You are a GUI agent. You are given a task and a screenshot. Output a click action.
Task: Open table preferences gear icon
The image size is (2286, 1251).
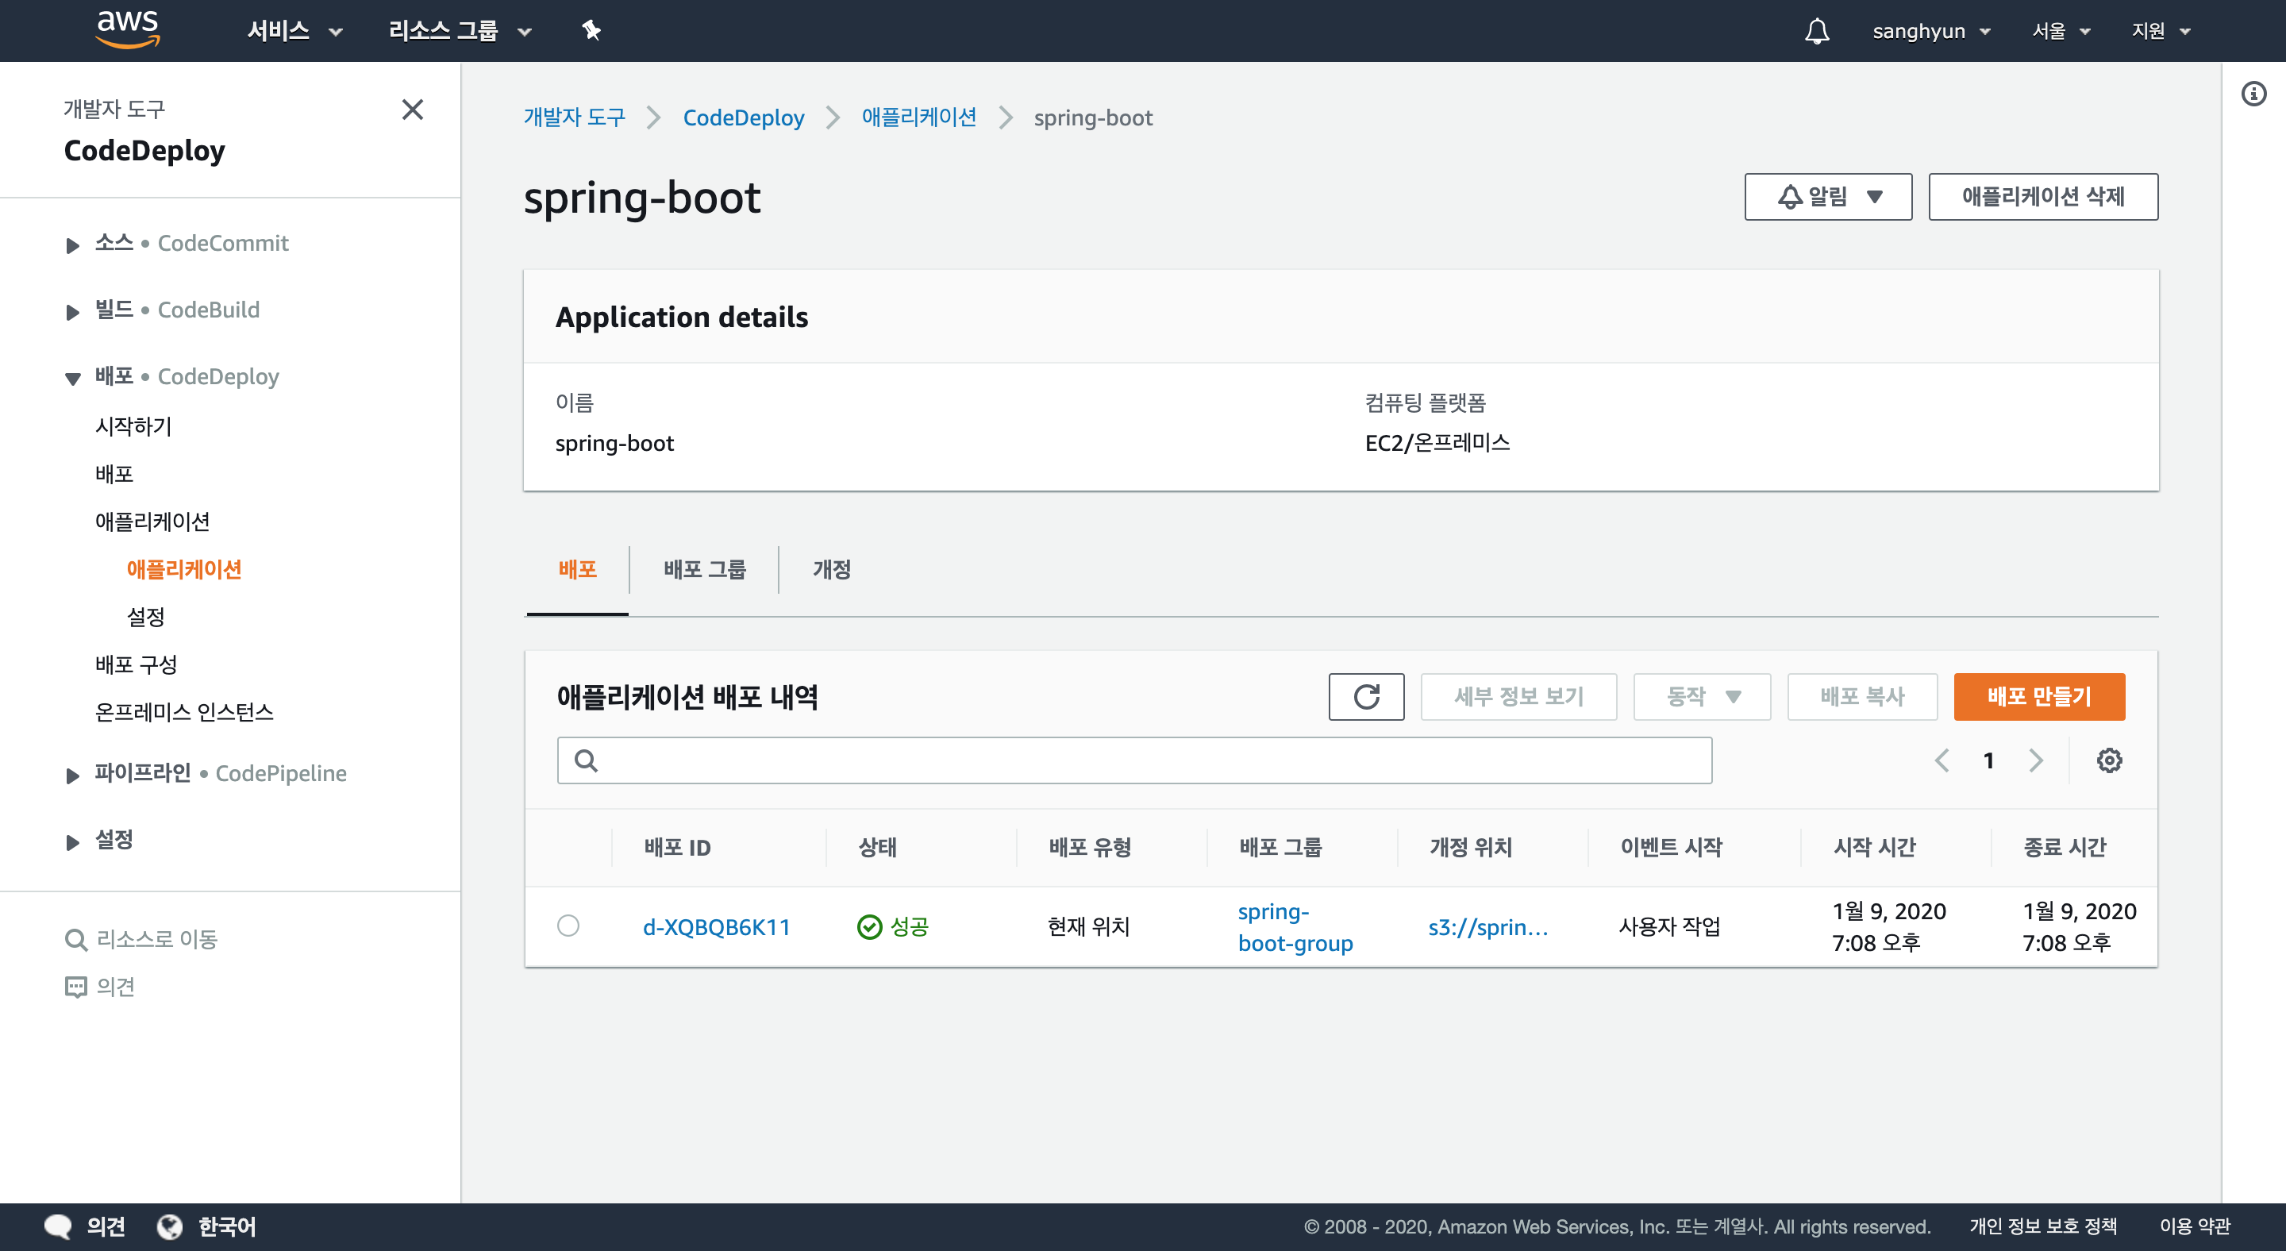pos(2108,760)
